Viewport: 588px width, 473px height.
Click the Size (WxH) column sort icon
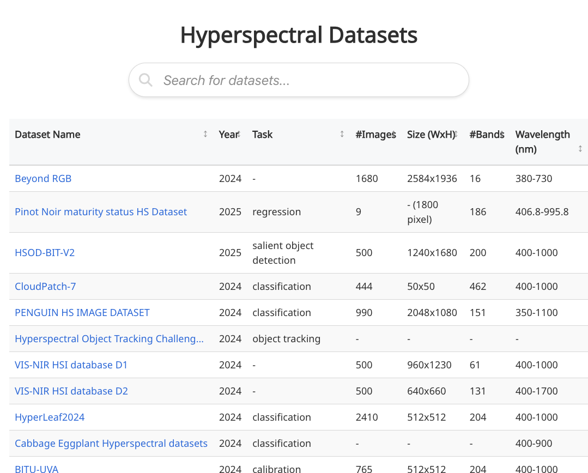[x=457, y=134]
